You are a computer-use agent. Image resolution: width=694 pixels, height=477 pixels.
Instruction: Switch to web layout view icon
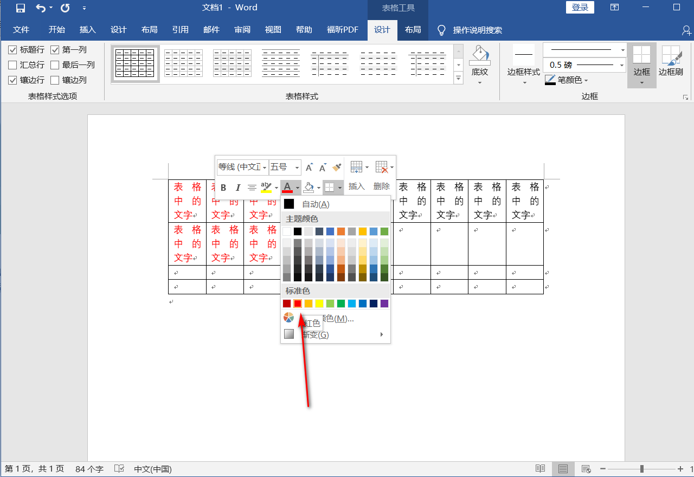(586, 468)
